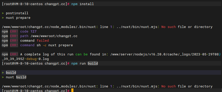Click "npm run build" command text

click(84, 64)
